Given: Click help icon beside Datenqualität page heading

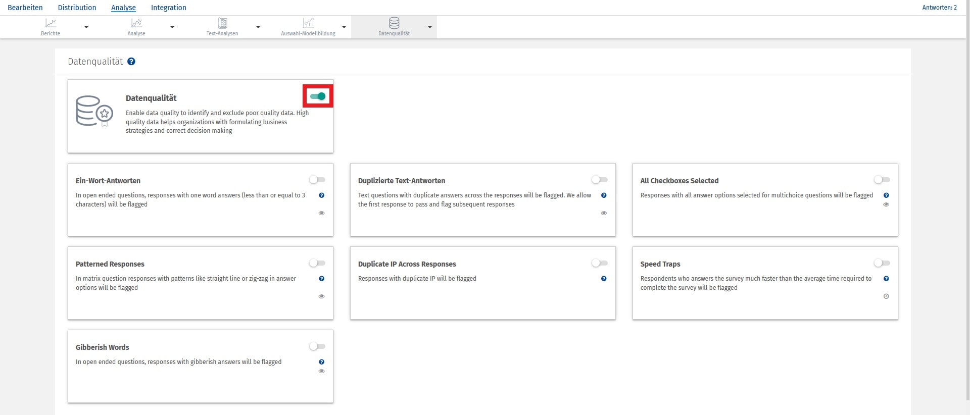Looking at the screenshot, I should coord(131,62).
